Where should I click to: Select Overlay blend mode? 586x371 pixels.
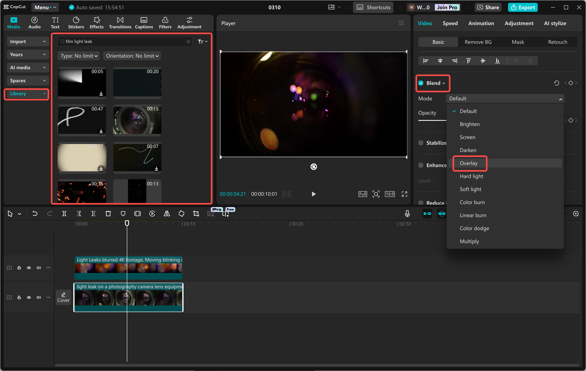pos(469,164)
